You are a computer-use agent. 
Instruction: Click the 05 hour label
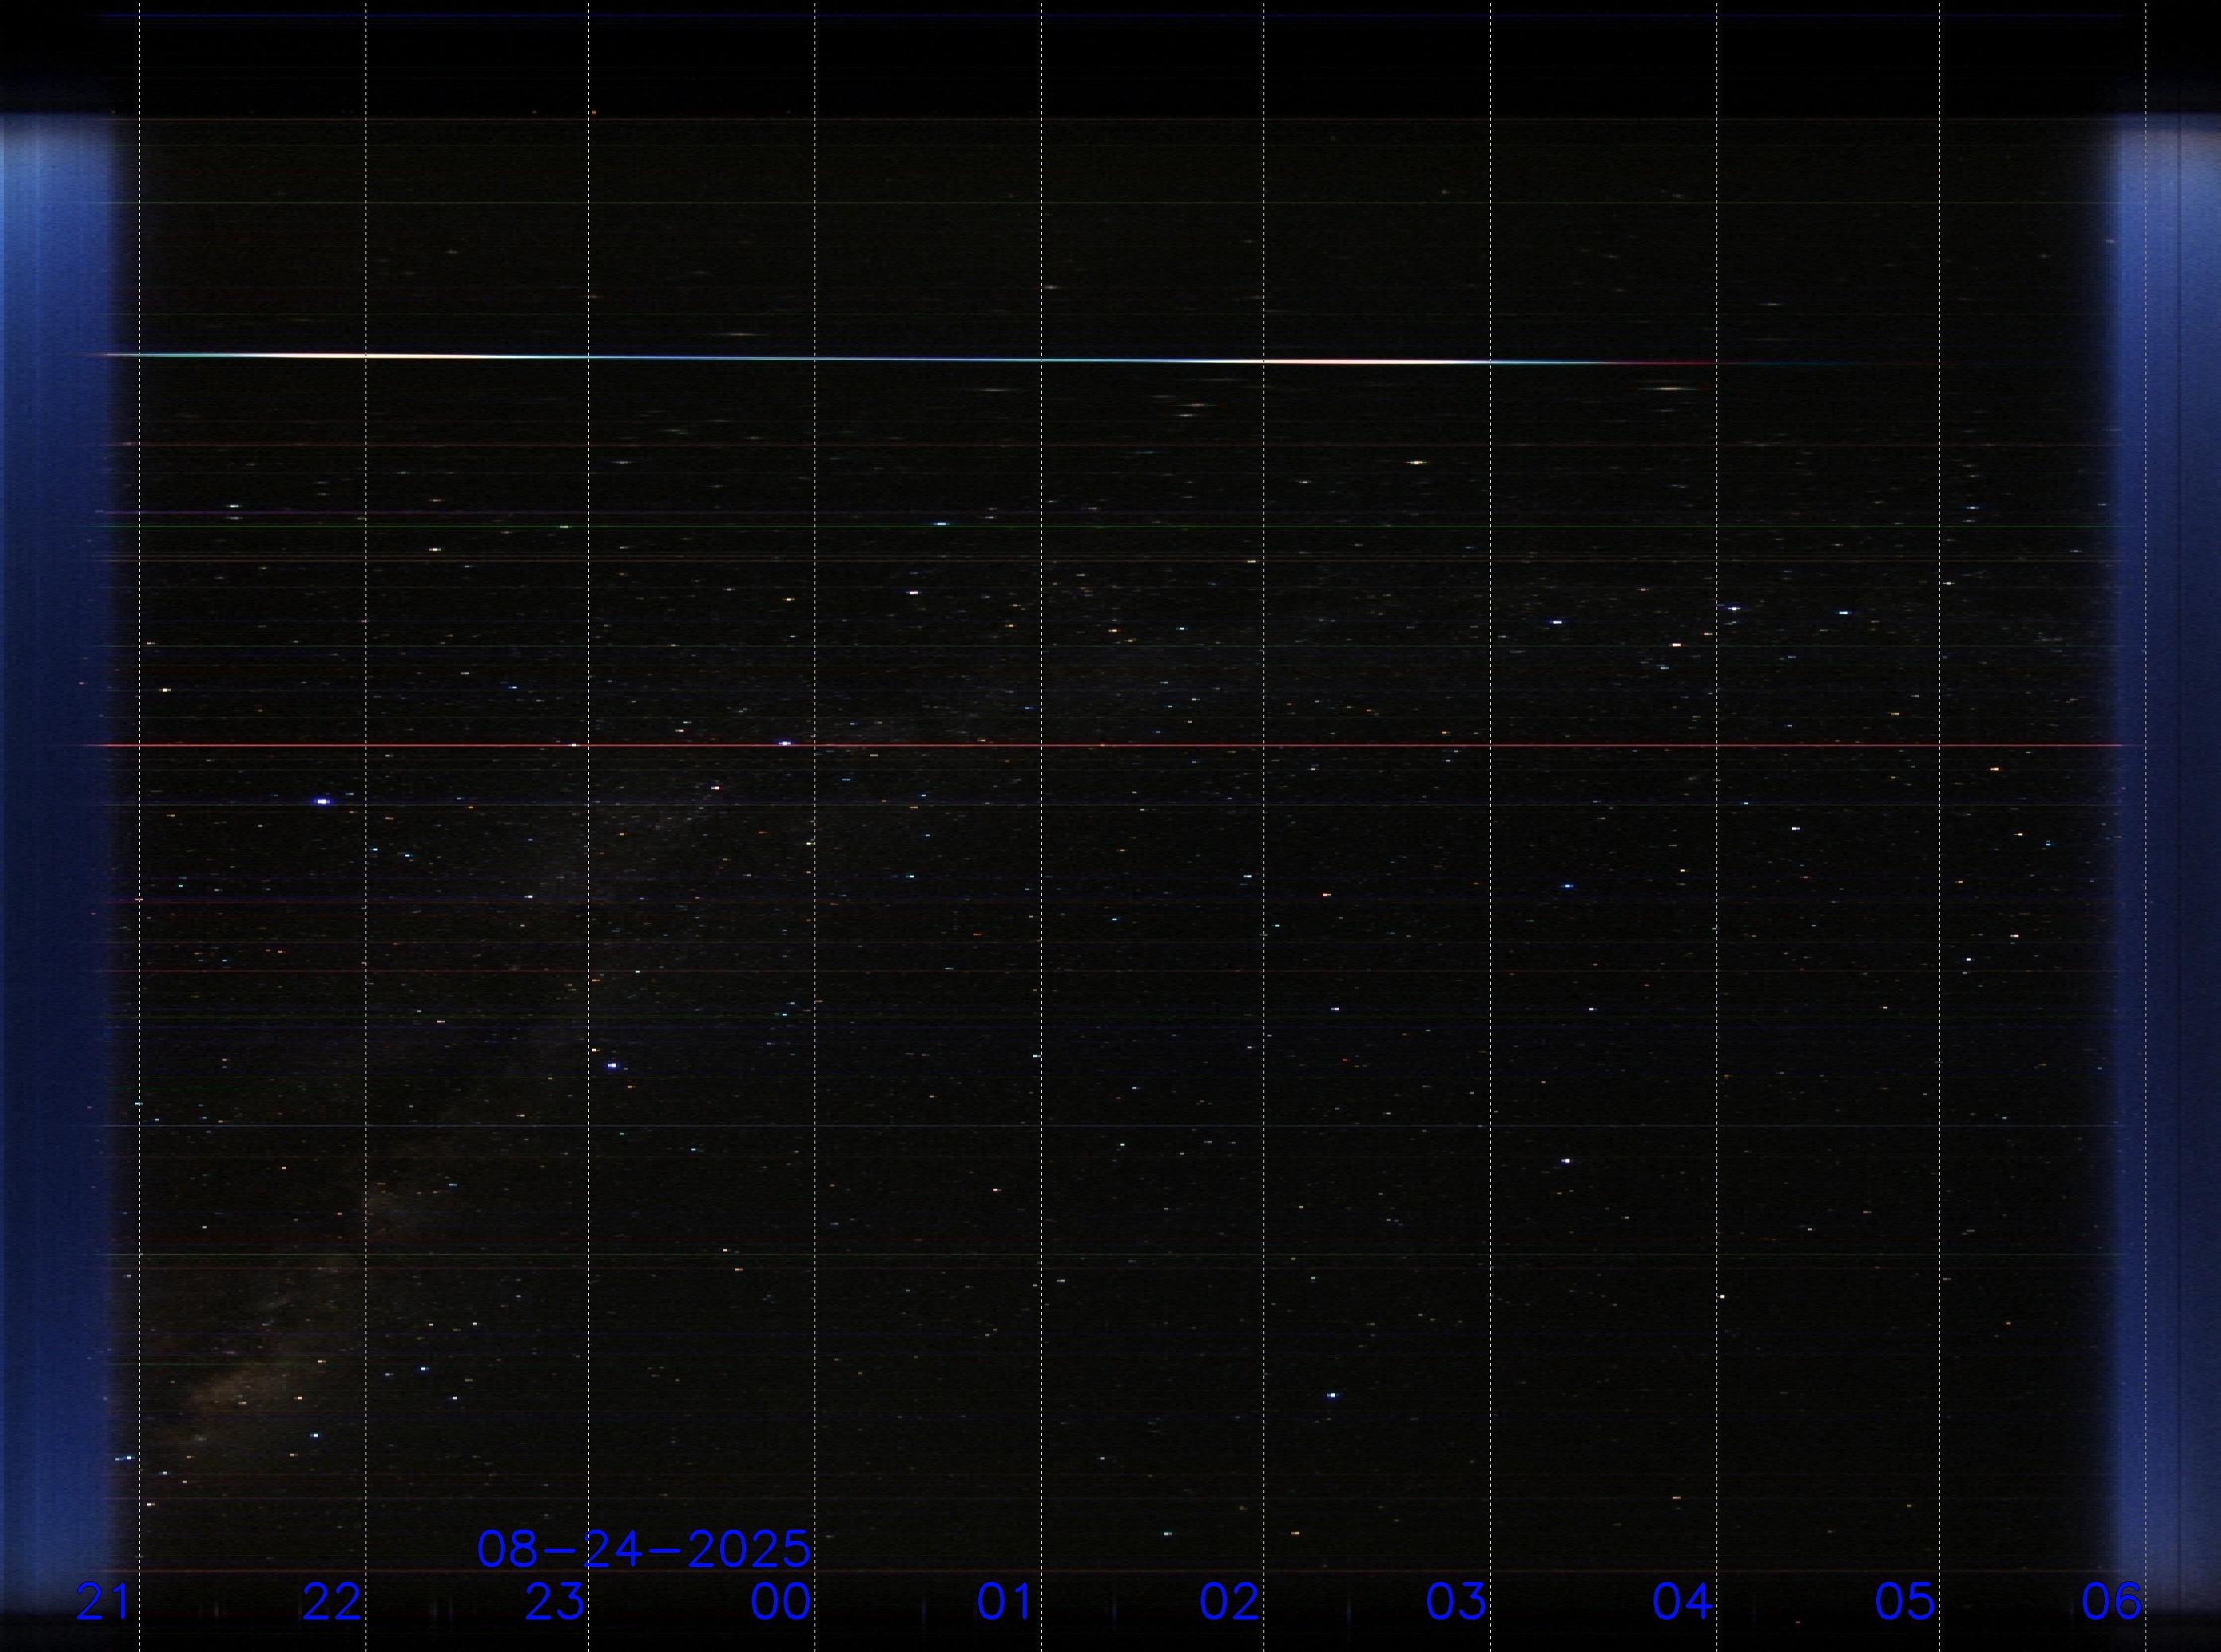(x=1906, y=1602)
